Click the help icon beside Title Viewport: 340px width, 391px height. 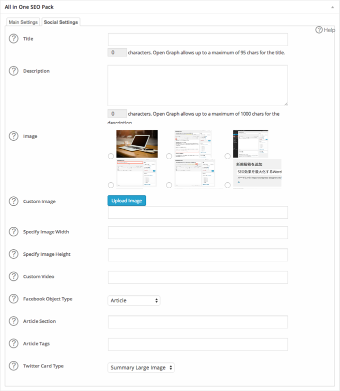pos(13,39)
